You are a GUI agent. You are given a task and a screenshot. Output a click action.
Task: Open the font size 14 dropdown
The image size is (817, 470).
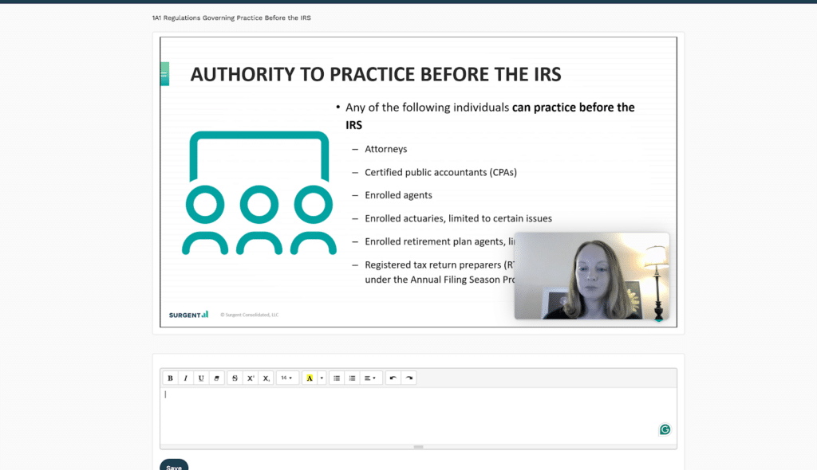pos(287,378)
